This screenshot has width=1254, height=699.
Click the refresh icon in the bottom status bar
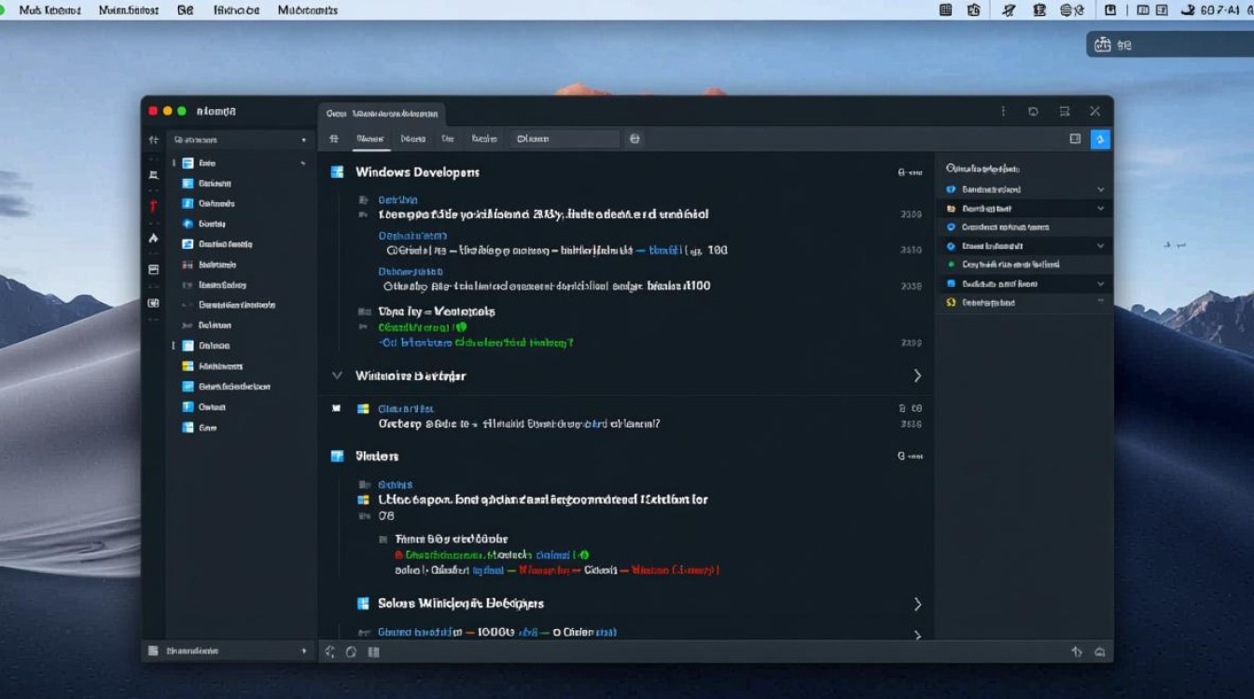tap(350, 651)
